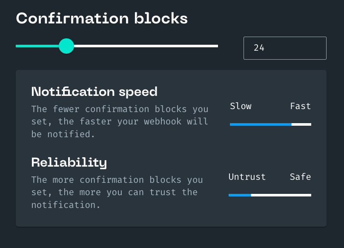The width and height of the screenshot is (344, 248).
Task: Click the Fast label
Action: click(x=300, y=106)
